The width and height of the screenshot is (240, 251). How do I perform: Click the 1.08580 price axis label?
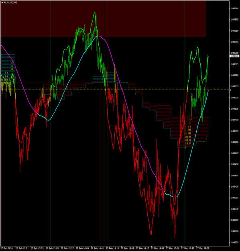pyautogui.click(x=234, y=53)
